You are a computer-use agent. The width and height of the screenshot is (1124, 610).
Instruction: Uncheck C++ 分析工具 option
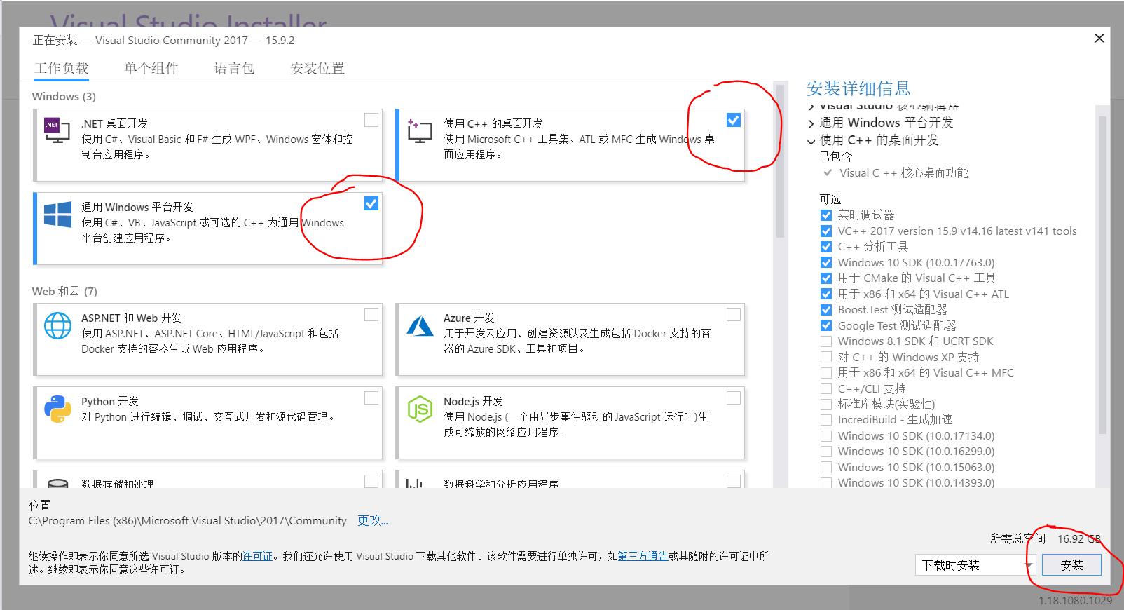[x=826, y=247]
